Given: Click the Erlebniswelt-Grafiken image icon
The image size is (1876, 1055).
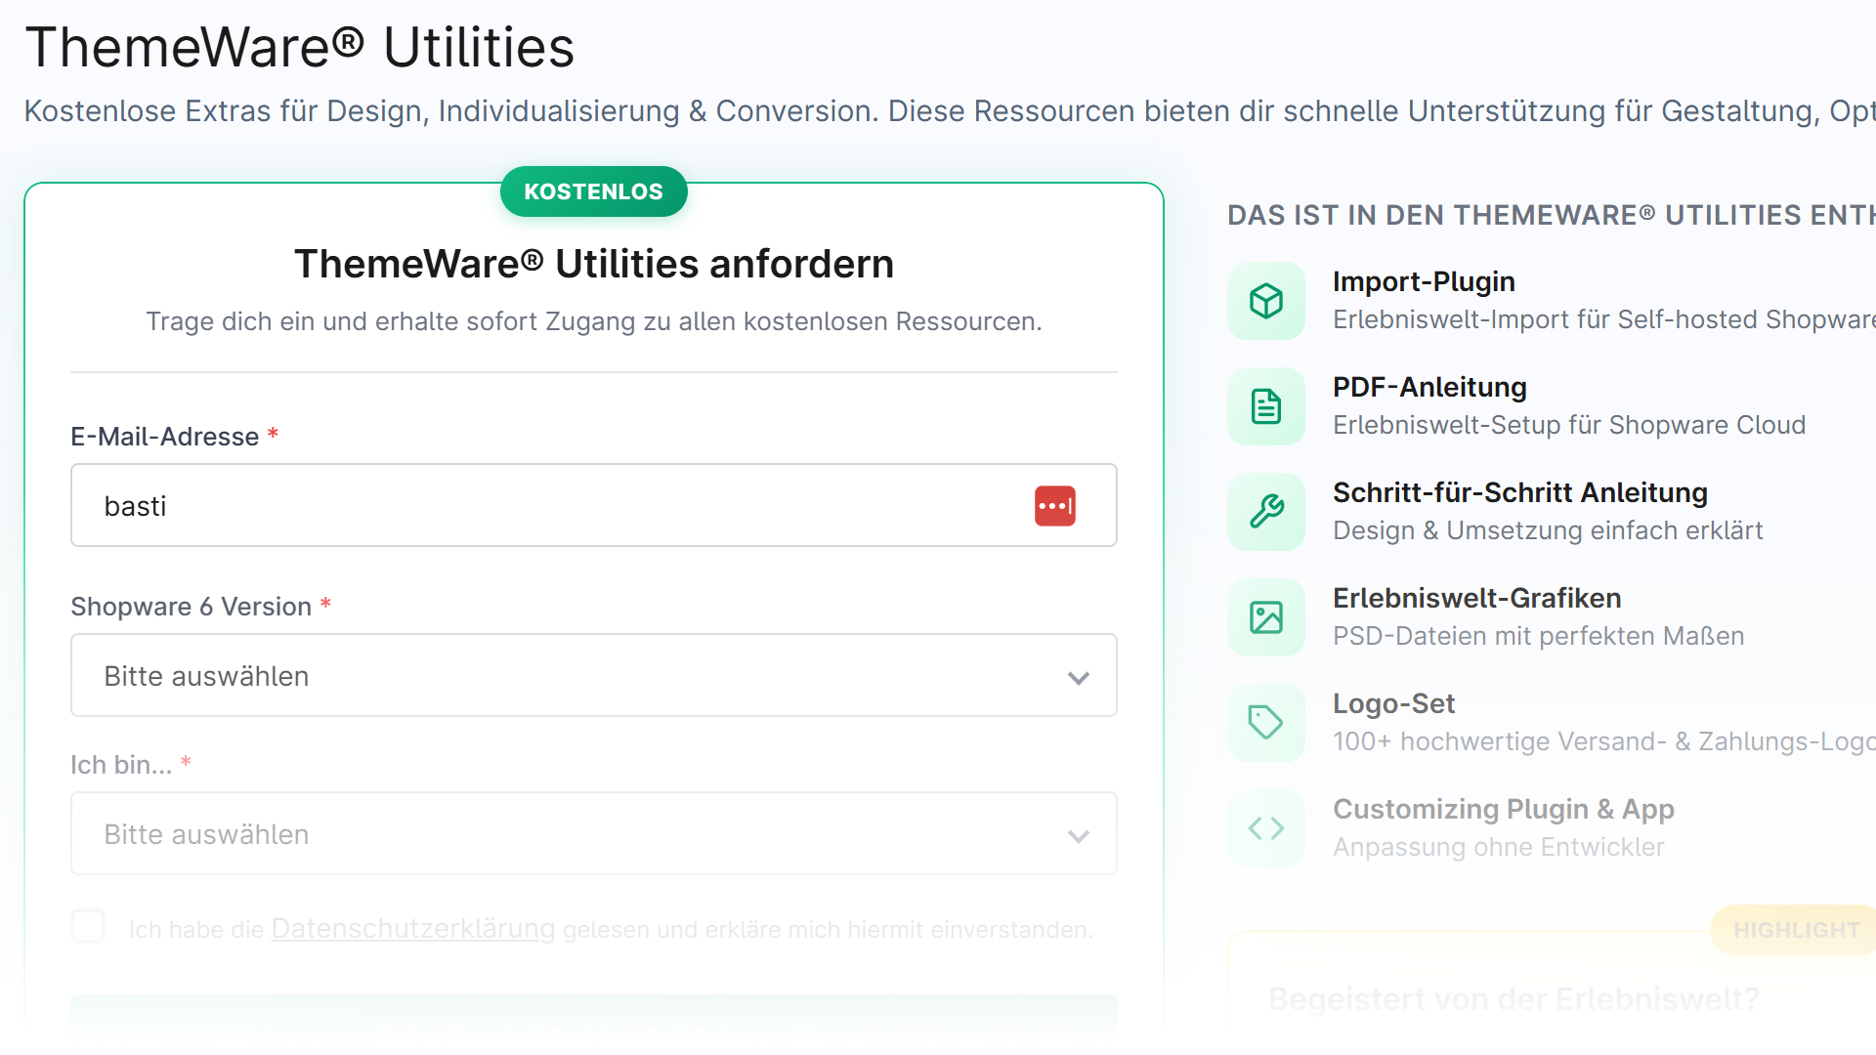Looking at the screenshot, I should coord(1266,617).
